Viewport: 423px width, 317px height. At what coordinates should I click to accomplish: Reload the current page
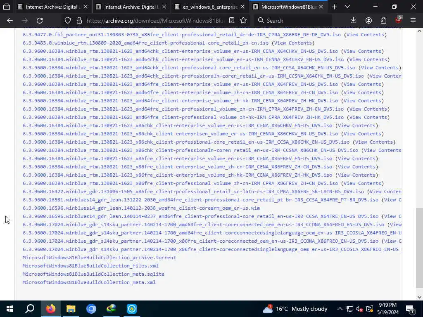click(x=40, y=21)
